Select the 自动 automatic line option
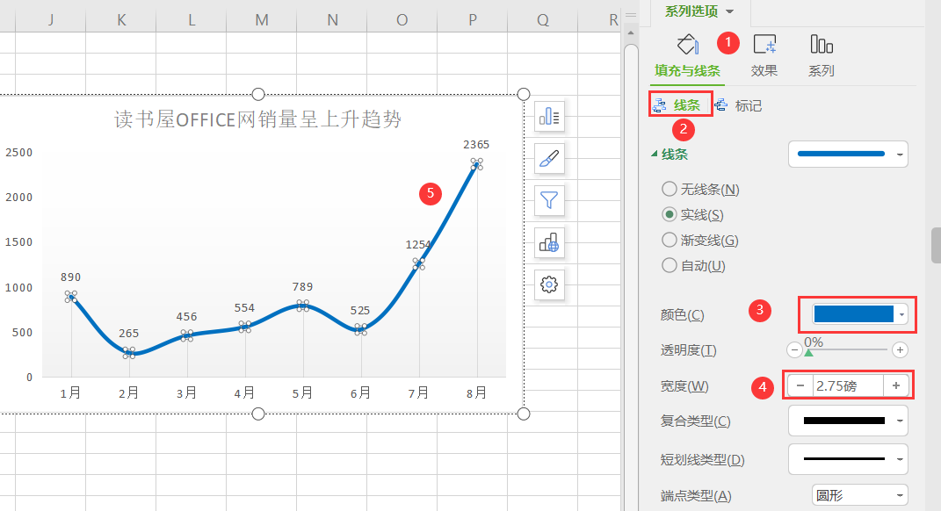 [x=670, y=265]
